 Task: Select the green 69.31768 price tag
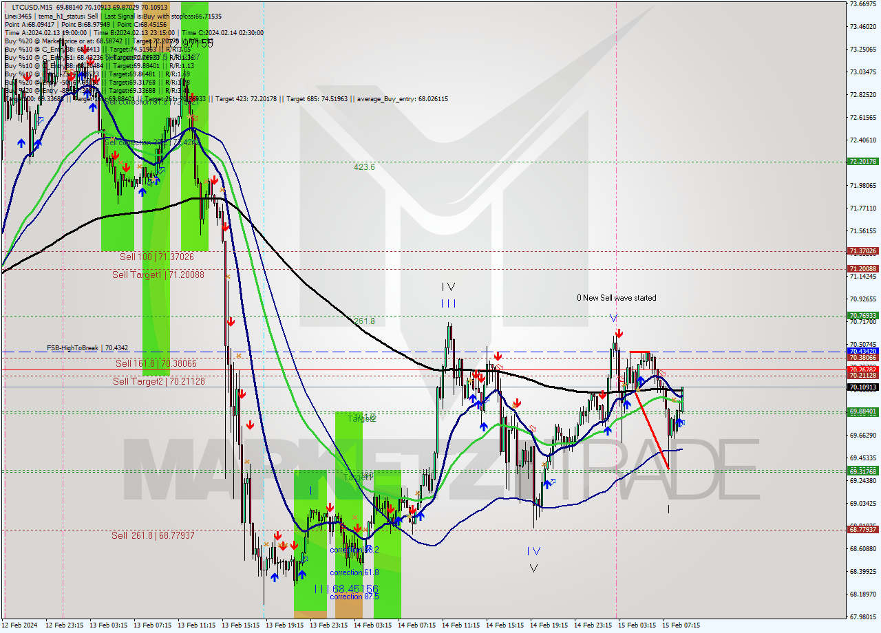(862, 471)
